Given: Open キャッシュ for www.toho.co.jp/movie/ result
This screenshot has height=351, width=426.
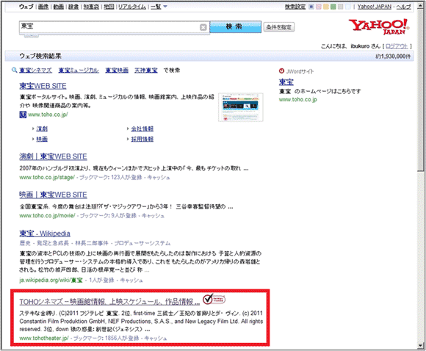Looking at the screenshot, I should (x=154, y=216).
